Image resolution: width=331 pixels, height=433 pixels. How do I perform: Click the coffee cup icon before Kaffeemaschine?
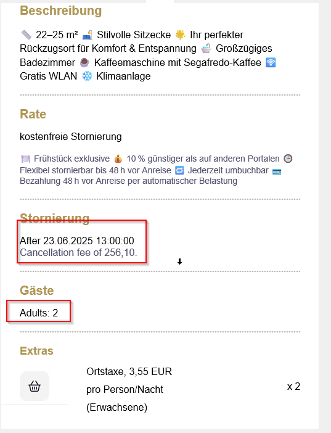click(x=84, y=63)
